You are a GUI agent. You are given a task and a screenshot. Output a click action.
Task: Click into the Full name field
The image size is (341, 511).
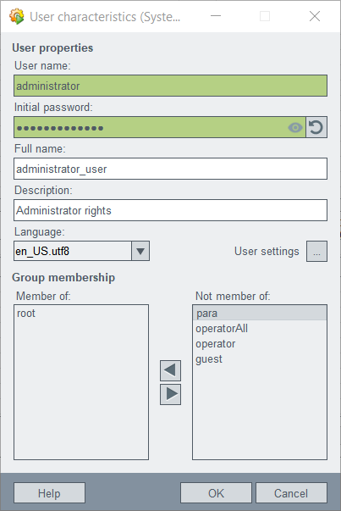[171, 169]
